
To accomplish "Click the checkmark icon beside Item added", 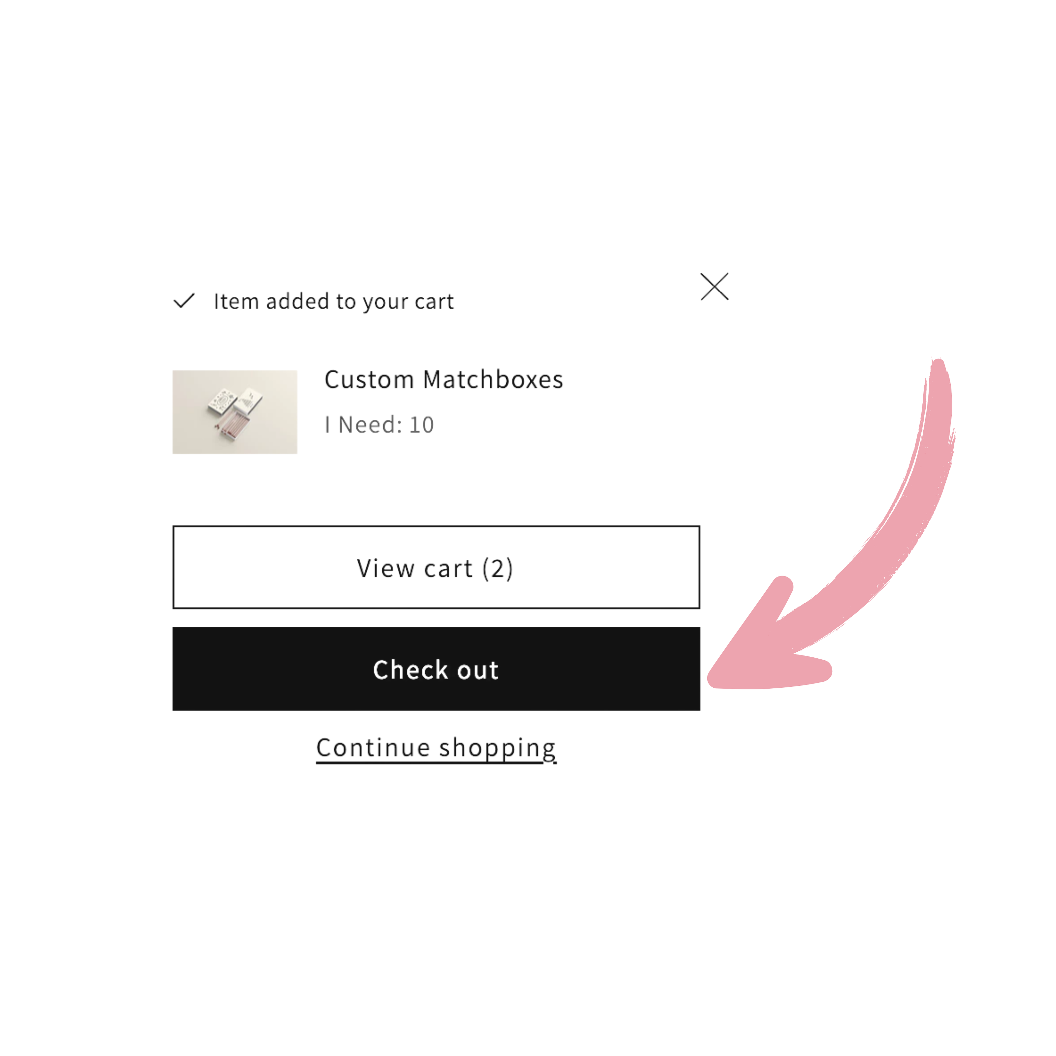I will [184, 301].
